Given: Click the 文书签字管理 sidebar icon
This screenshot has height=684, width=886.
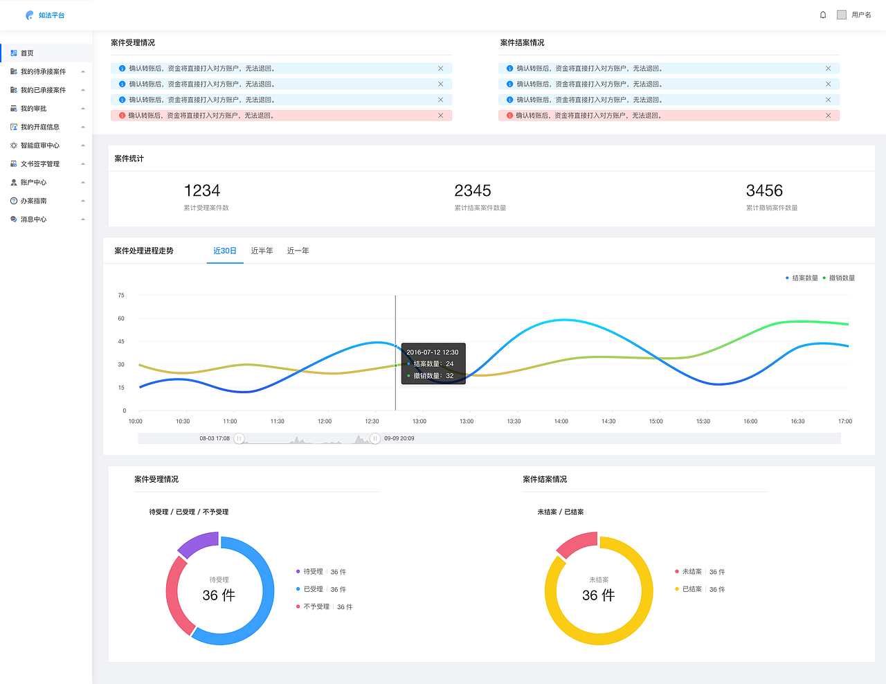Looking at the screenshot, I should (14, 164).
